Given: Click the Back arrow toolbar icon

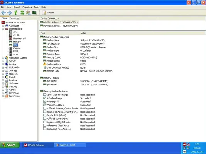Looking at the screenshot, I should point(3,13).
